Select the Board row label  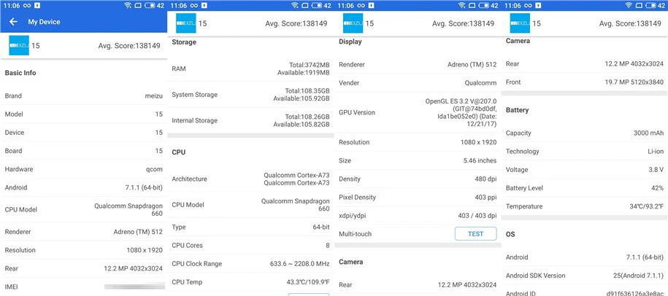pos(13,151)
